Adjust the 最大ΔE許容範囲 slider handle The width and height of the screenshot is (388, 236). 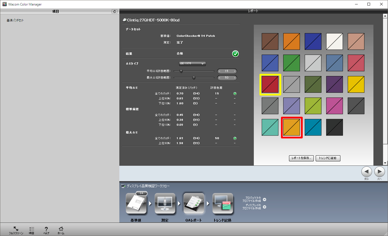pyautogui.click(x=194, y=78)
